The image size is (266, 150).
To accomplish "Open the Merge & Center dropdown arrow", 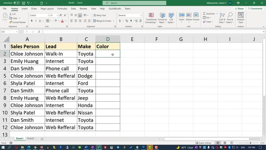I will click(113, 21).
